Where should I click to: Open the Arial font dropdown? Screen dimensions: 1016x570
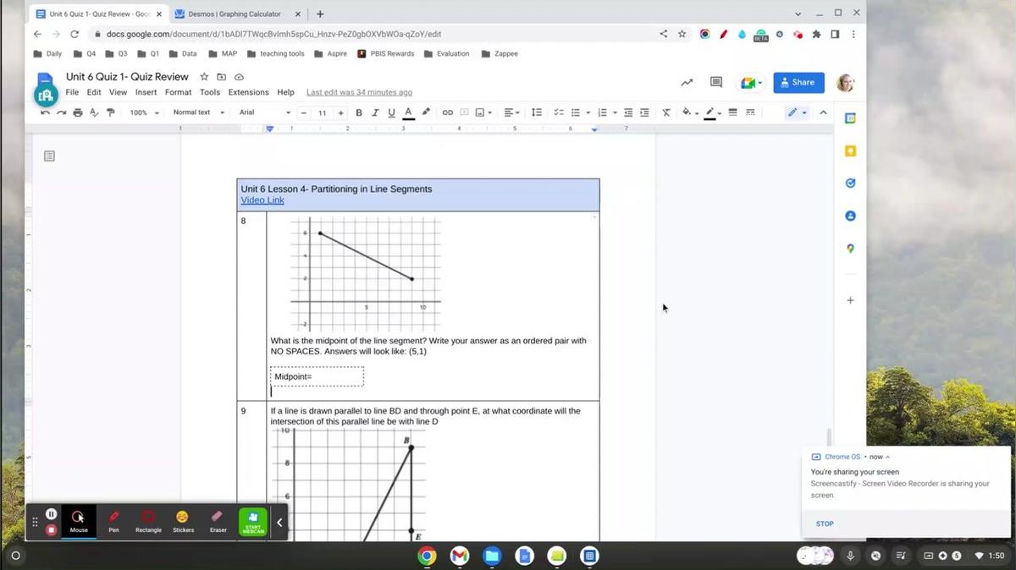click(264, 112)
